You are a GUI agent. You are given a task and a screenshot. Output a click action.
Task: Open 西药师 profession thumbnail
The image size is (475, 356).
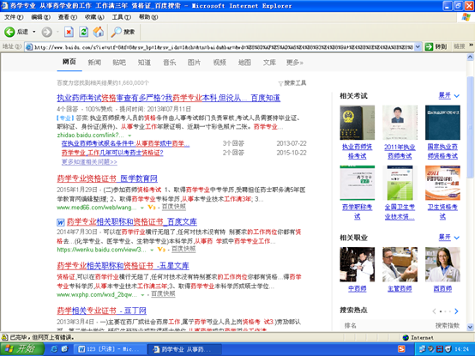442,264
